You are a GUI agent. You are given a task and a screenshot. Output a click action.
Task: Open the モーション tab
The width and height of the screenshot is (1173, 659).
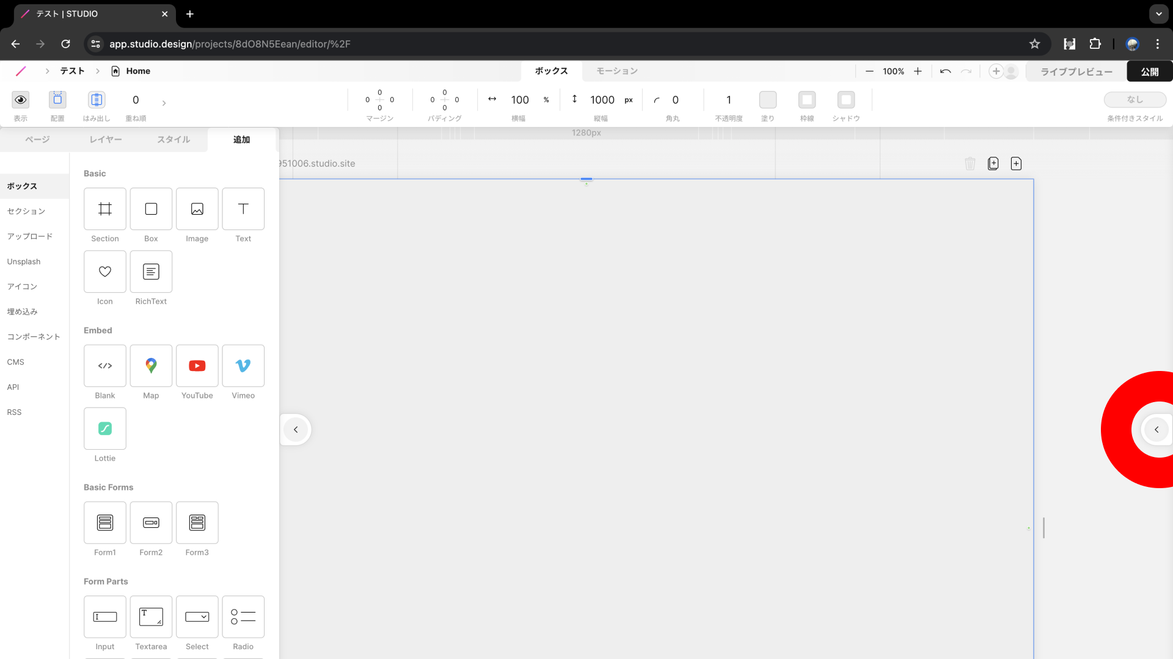[x=617, y=71]
